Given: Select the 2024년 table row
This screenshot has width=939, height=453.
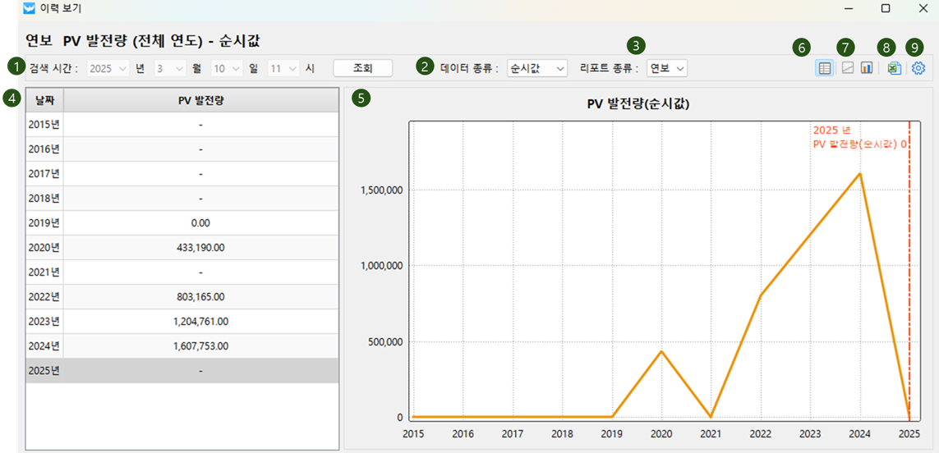Looking at the screenshot, I should (181, 345).
